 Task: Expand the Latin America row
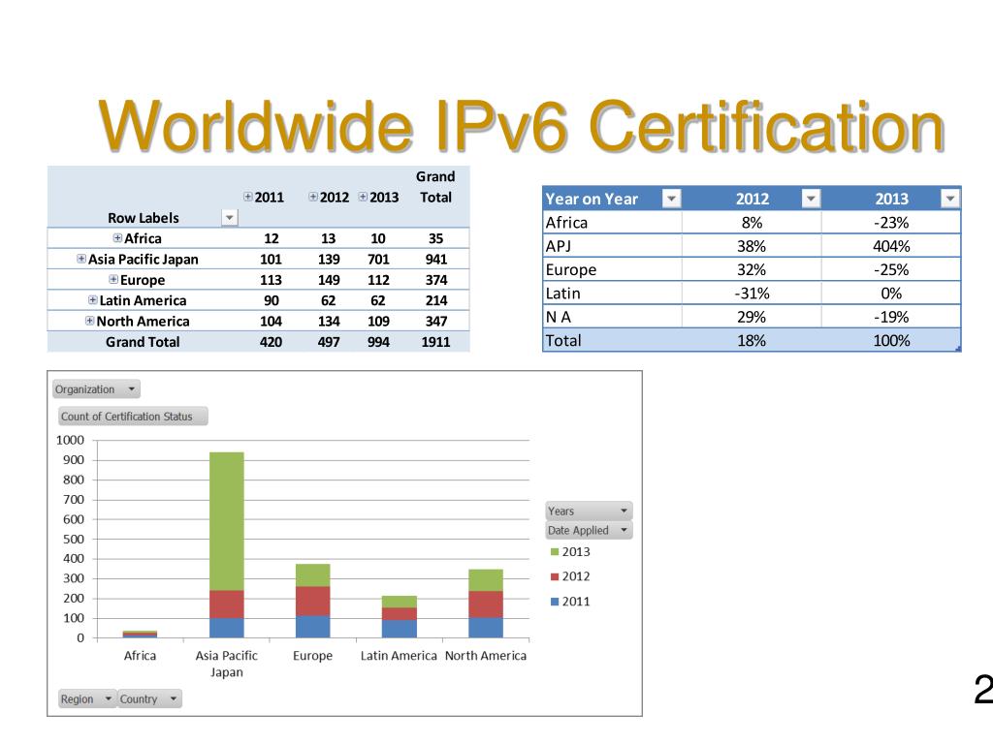click(92, 300)
